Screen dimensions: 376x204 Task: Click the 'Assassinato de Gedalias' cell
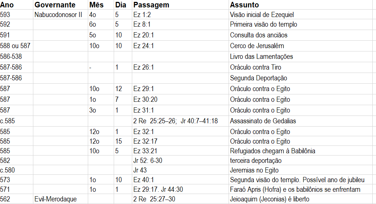[x=263, y=121]
